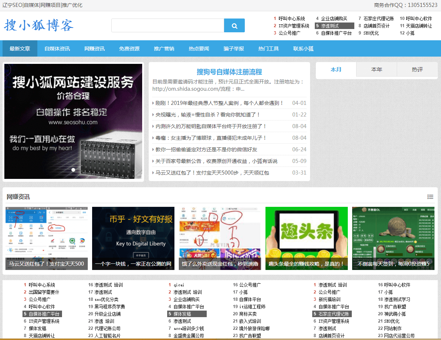Open article about 央视曝光 输液
The height and width of the screenshot is (340, 441).
click(x=208, y=115)
